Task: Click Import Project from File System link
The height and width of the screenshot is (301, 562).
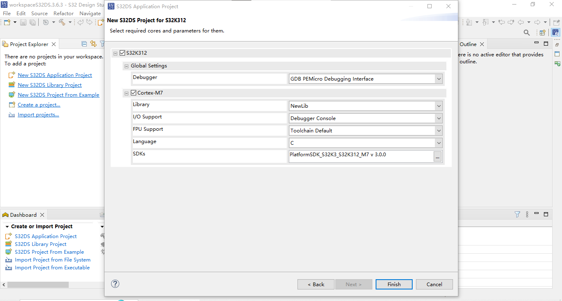Action: coord(53,260)
